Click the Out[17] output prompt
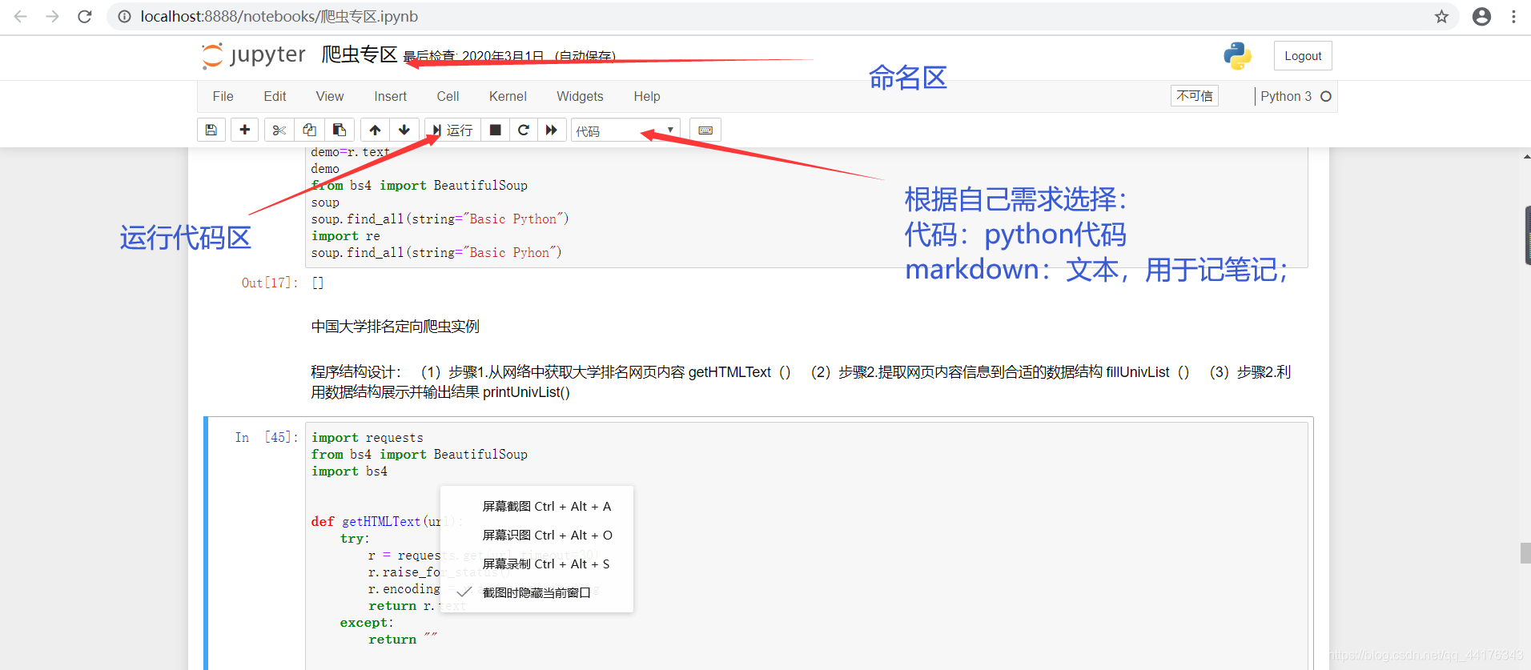The width and height of the screenshot is (1531, 670). tap(270, 283)
